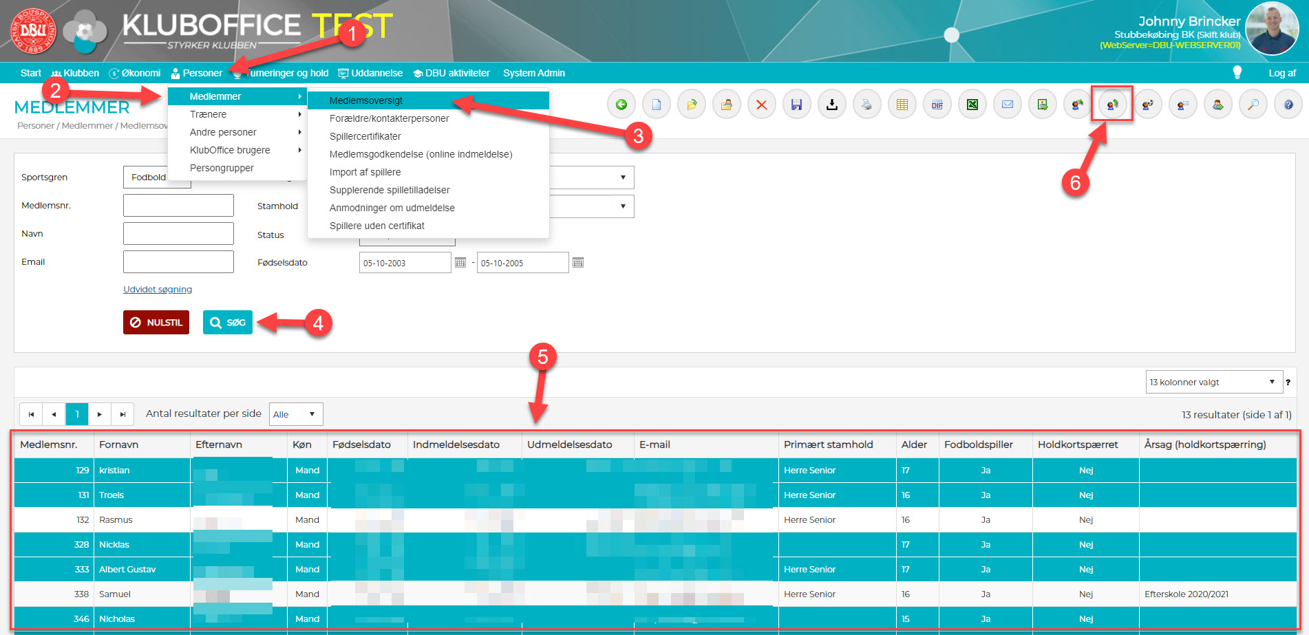
Task: Open calendar picker for start birth date
Action: pyautogui.click(x=460, y=263)
